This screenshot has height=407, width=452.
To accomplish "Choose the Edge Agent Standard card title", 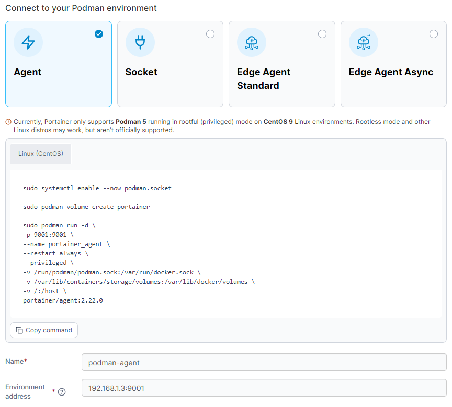I will coord(264,79).
